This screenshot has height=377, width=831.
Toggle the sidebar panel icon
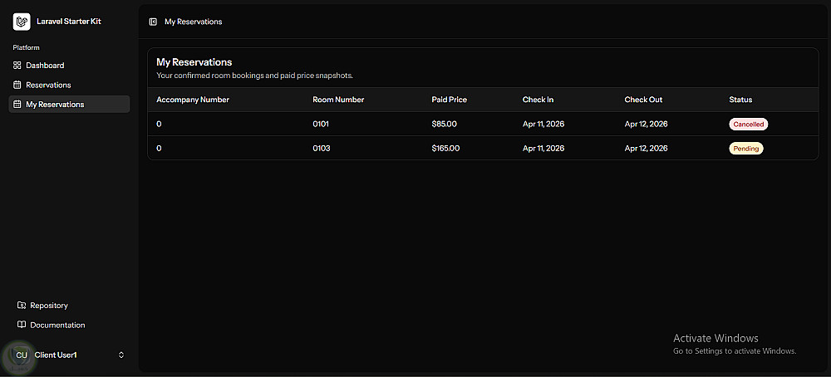tap(153, 22)
